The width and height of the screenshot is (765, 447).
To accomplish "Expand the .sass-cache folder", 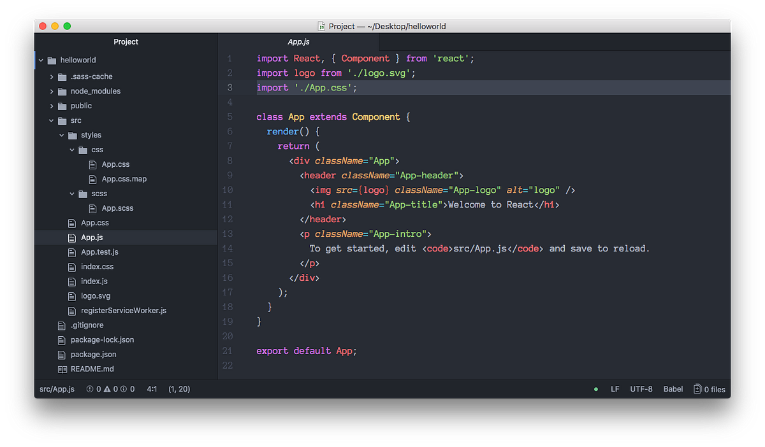I will [x=53, y=76].
